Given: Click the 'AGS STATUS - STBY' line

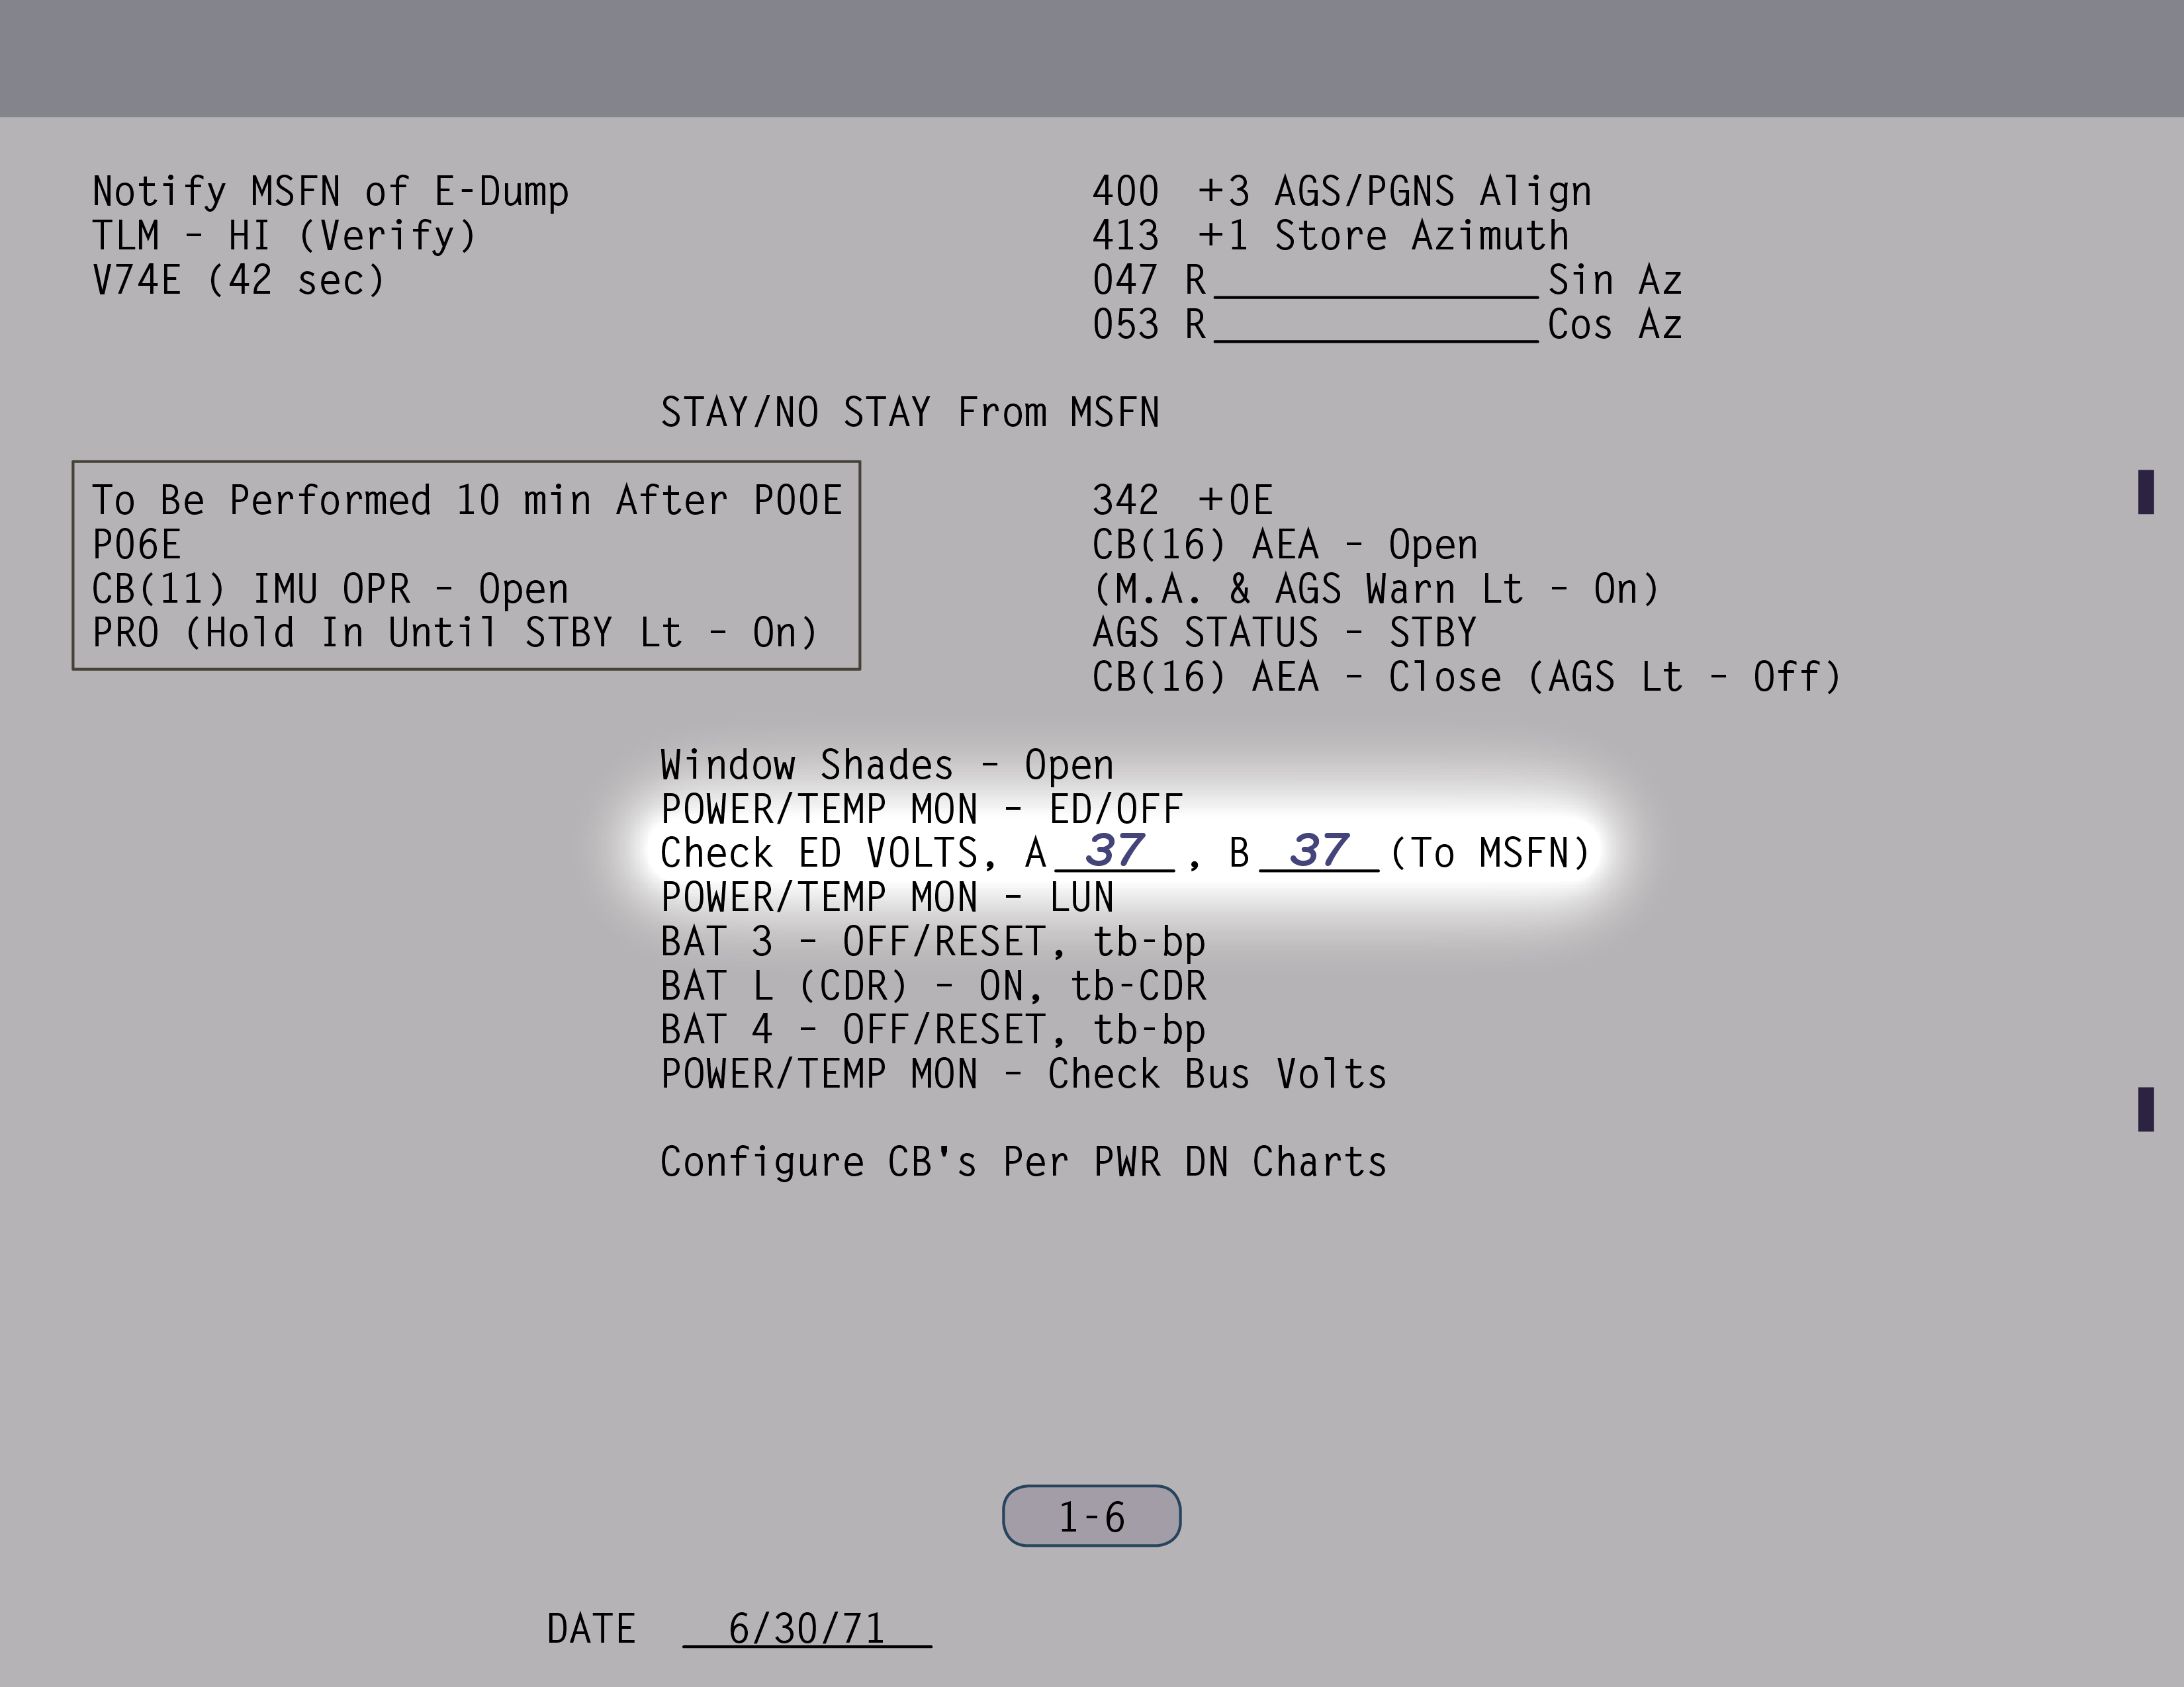Looking at the screenshot, I should (x=1283, y=634).
